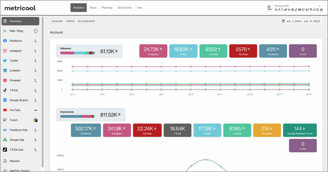The image size is (328, 172).
Task: Open Reports from the sidebar
Action: (x=14, y=161)
